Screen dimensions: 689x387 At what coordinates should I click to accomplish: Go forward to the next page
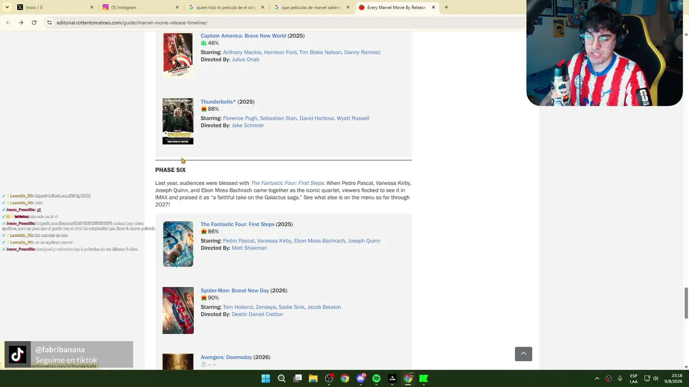[x=21, y=23]
